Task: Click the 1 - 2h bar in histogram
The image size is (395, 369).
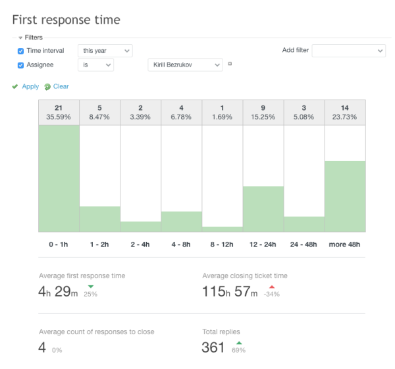Action: pos(99,219)
